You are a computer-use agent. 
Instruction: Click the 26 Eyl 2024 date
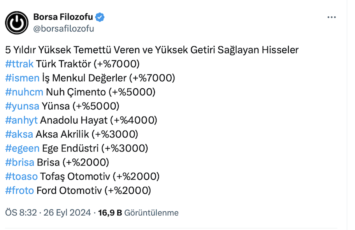[x=67, y=213]
